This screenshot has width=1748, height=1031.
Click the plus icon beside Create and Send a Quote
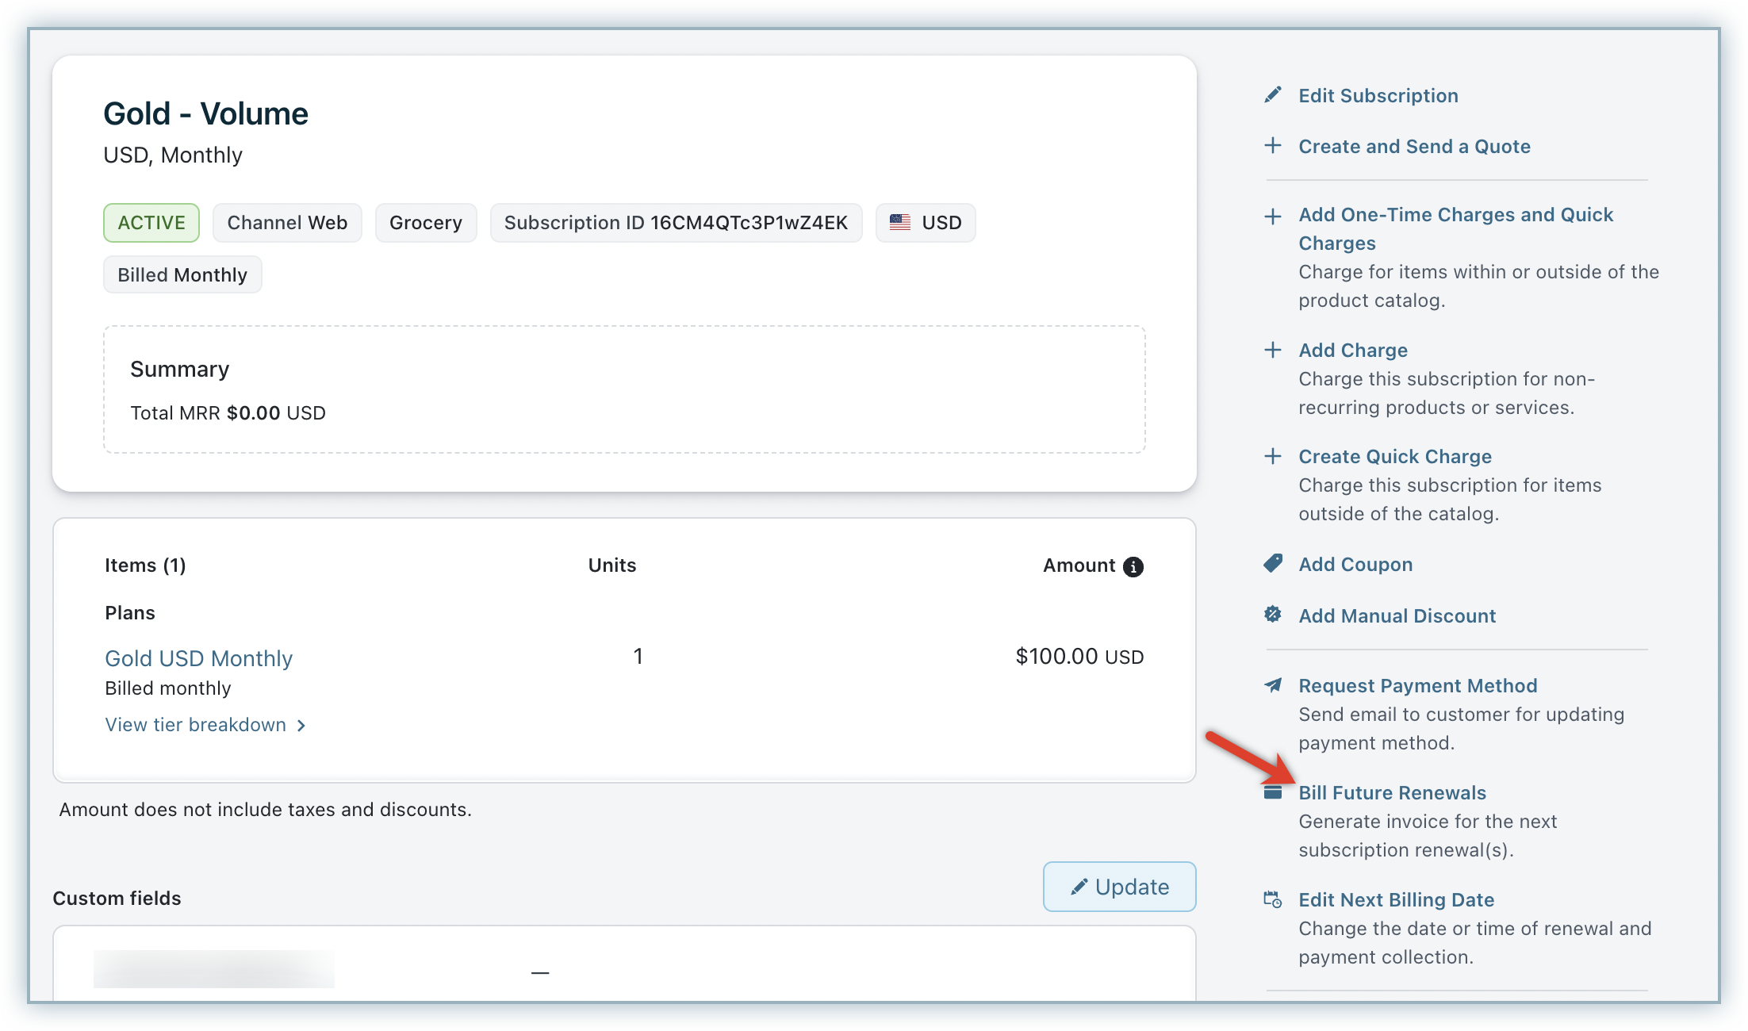point(1272,146)
